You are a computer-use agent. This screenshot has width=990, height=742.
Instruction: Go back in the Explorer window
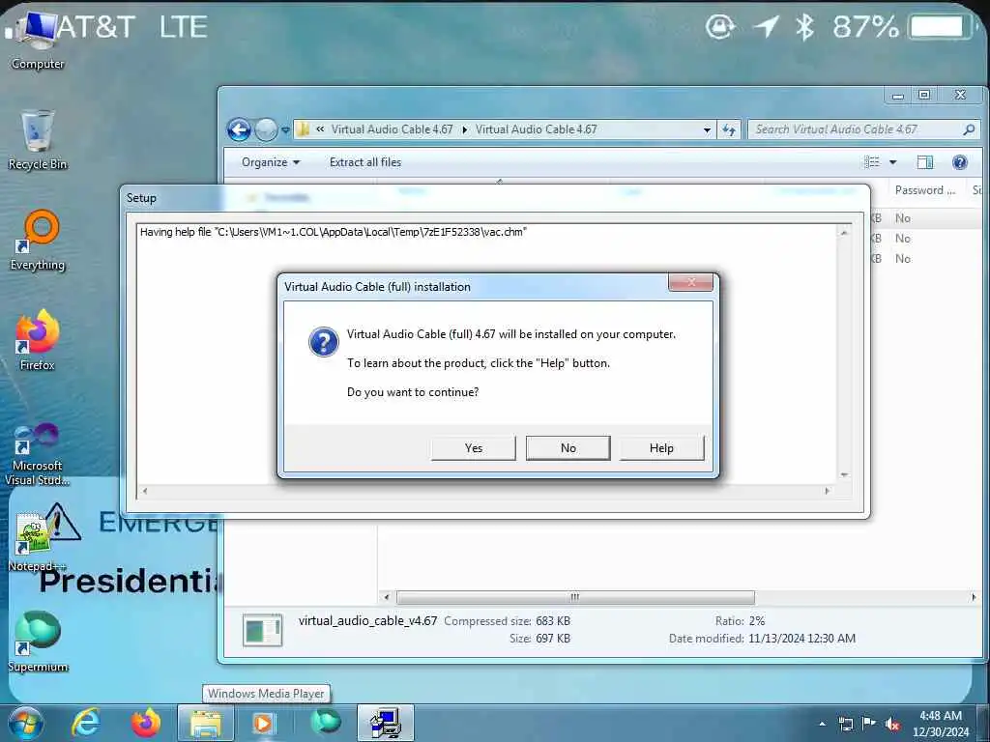[240, 130]
